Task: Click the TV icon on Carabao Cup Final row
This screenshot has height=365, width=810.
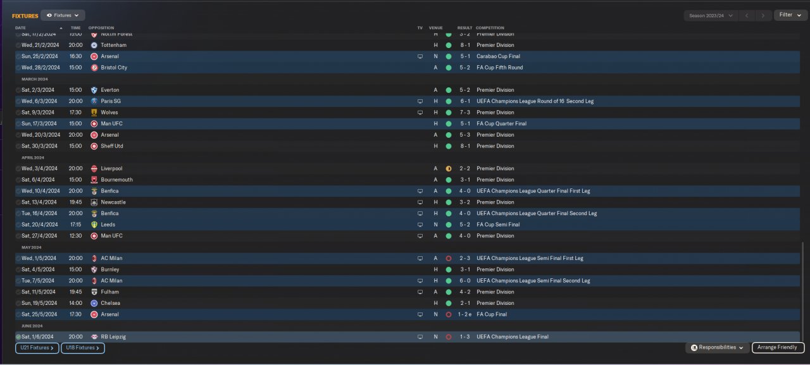Action: (x=420, y=56)
